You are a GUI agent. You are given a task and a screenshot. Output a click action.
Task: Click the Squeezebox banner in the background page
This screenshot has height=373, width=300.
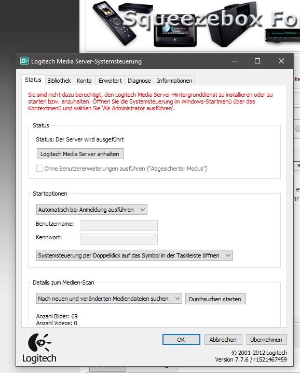193,25
